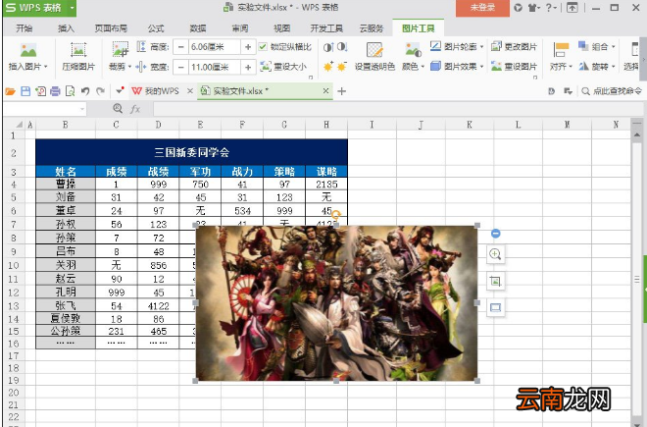Image resolution: width=647 pixels, height=427 pixels.
Task: Click the print icon in quick toolbar
Action: point(55,91)
